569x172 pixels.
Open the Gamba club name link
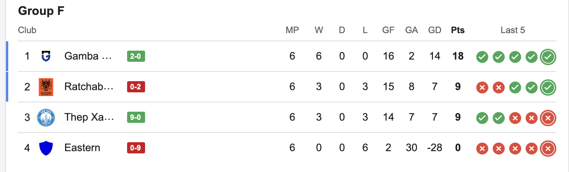pos(88,56)
